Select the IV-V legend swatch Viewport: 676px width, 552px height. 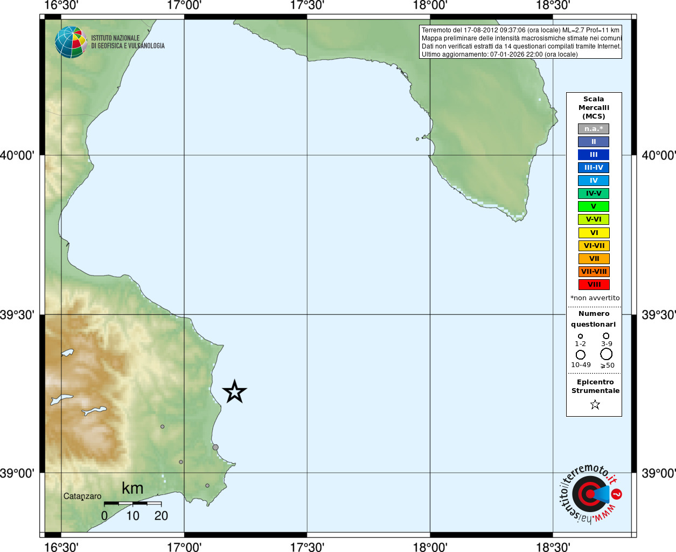tap(594, 194)
